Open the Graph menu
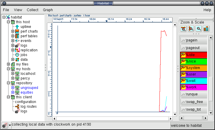The width and height of the screenshot is (215, 130). 48,10
